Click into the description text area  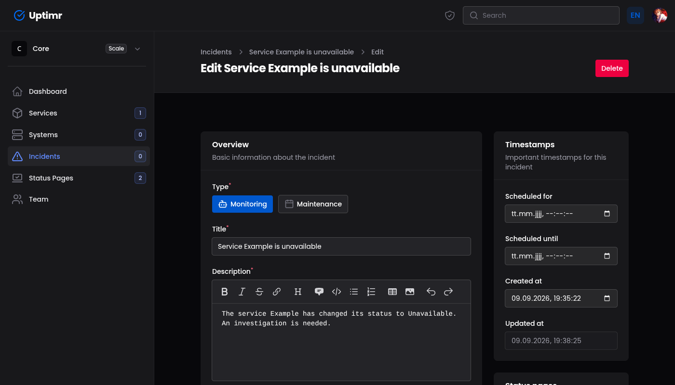pos(341,342)
